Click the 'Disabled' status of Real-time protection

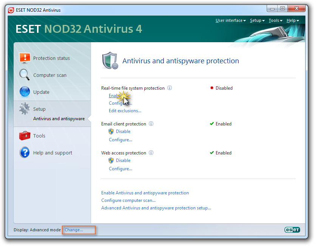[x=224, y=88]
